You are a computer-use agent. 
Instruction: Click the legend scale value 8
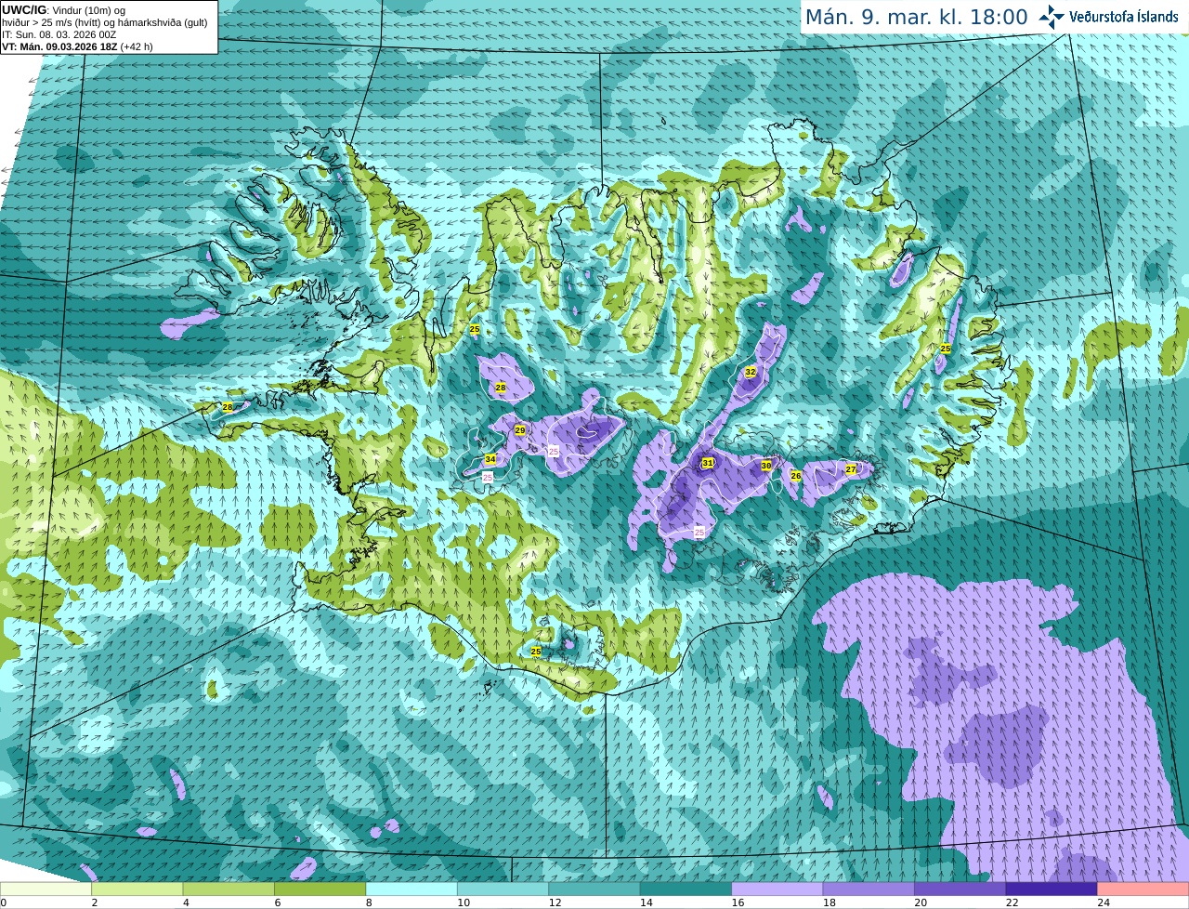tap(369, 902)
